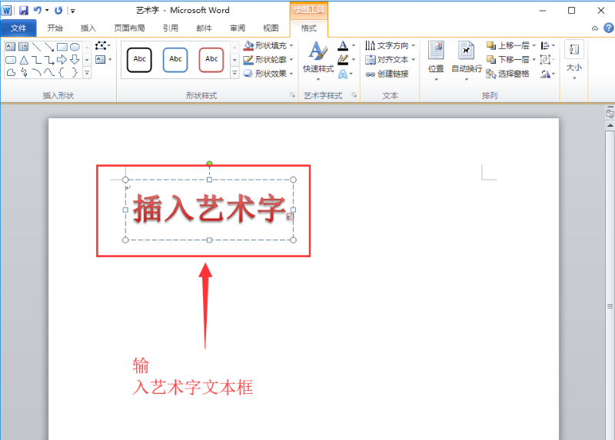Open the Word Help question mark
Viewport: 615px width, 440px height.
(x=608, y=28)
